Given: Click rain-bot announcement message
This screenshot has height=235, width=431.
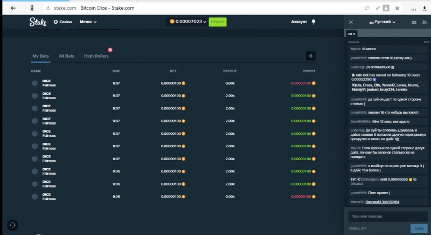Looking at the screenshot, I should coord(387,82).
